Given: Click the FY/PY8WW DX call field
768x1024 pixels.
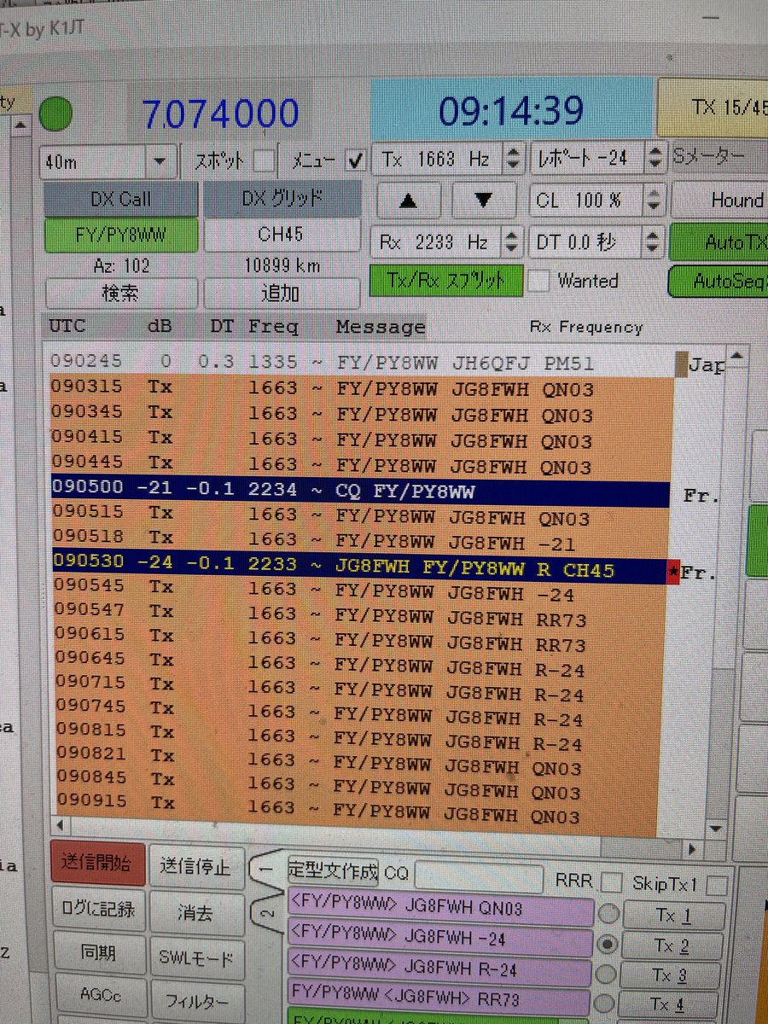Looking at the screenshot, I should [120, 235].
